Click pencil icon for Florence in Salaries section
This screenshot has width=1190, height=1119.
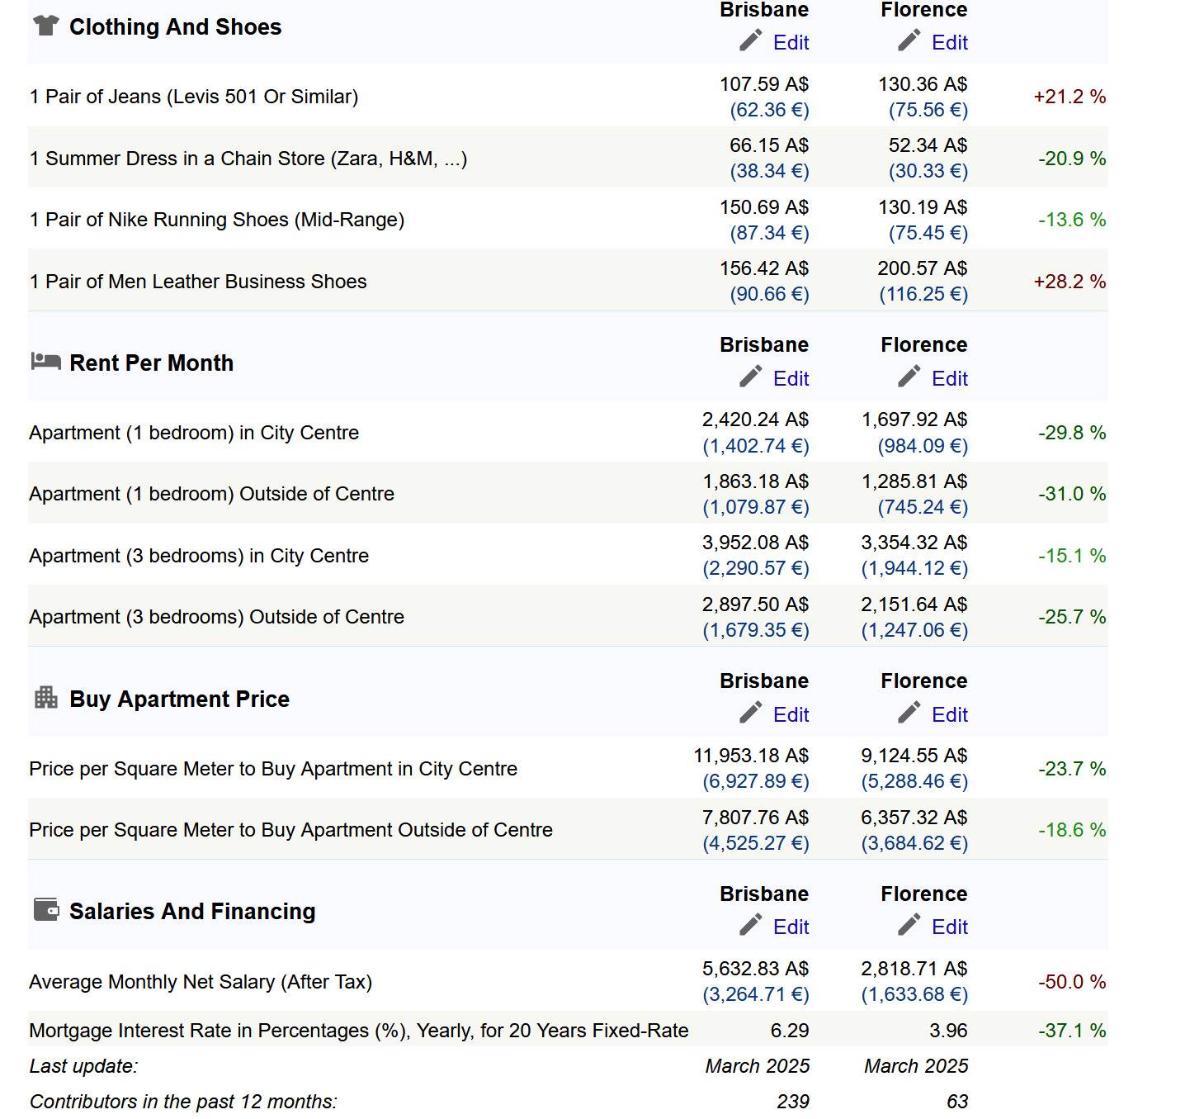tap(909, 925)
